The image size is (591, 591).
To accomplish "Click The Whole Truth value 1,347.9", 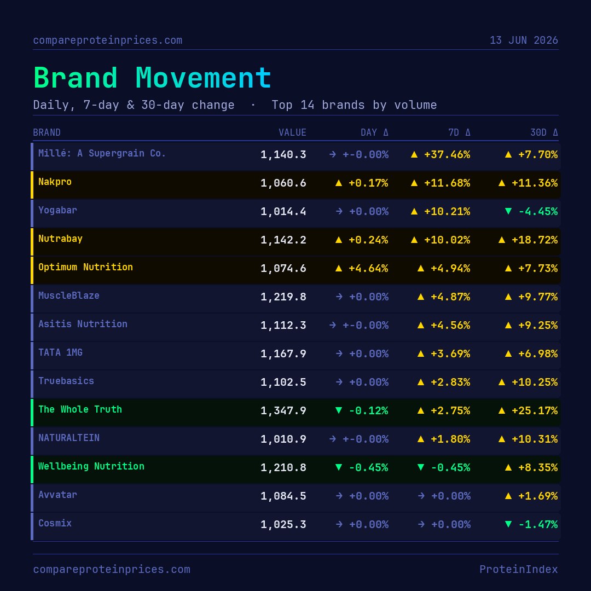I will point(283,411).
